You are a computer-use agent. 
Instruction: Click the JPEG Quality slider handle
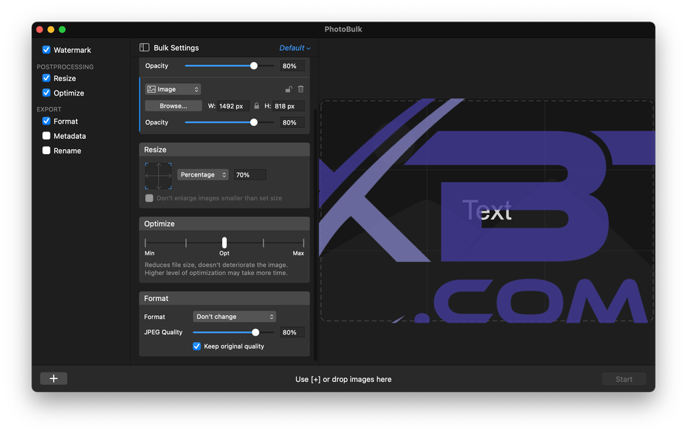pos(255,332)
